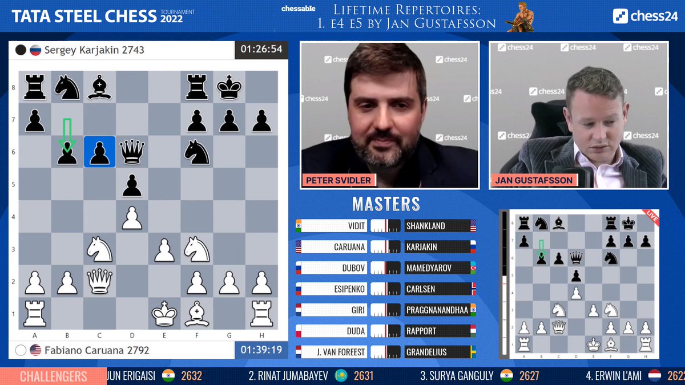Click the CHALLENGERS ticker label
The width and height of the screenshot is (685, 385).
[53, 376]
